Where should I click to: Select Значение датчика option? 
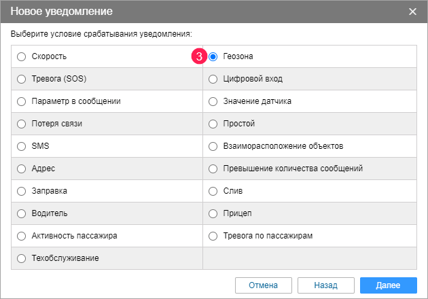[x=213, y=101]
